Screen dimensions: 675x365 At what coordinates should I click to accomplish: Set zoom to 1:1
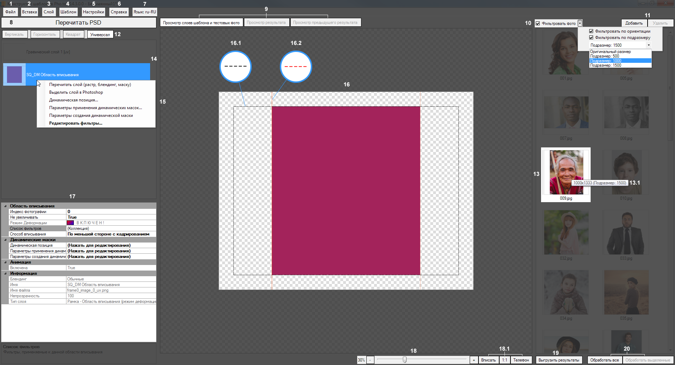504,360
